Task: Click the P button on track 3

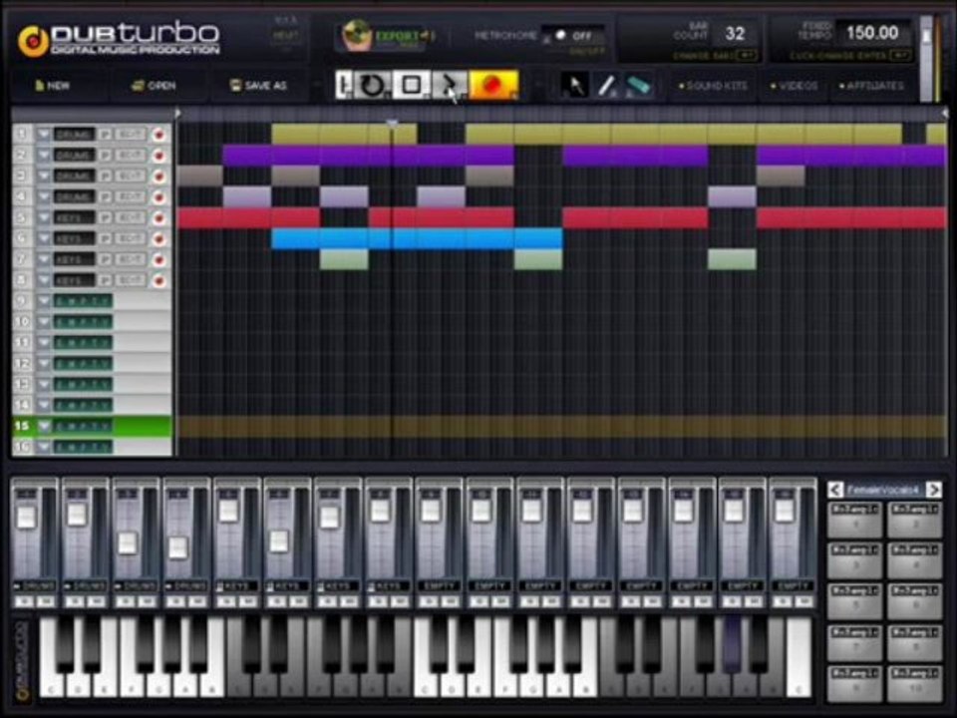Action: (106, 176)
